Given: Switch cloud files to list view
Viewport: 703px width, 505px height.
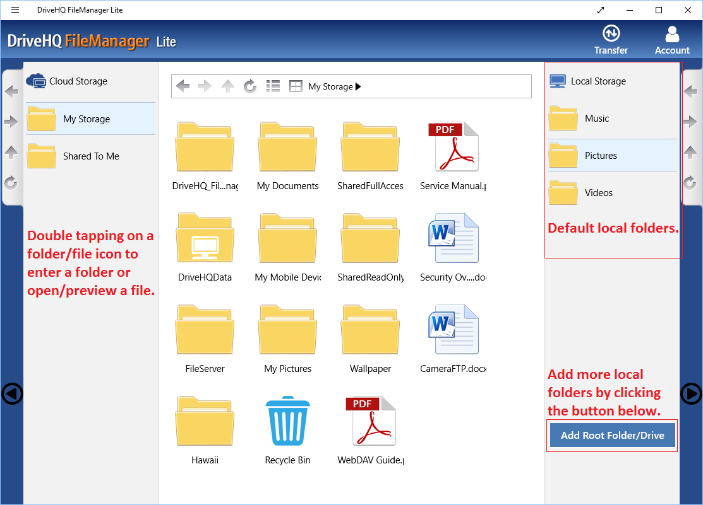Looking at the screenshot, I should pyautogui.click(x=273, y=86).
